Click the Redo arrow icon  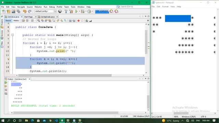30,11
